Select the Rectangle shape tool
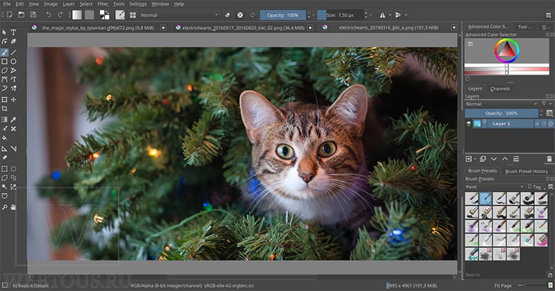Image resolution: width=555 pixels, height=291 pixels. (x=5, y=62)
